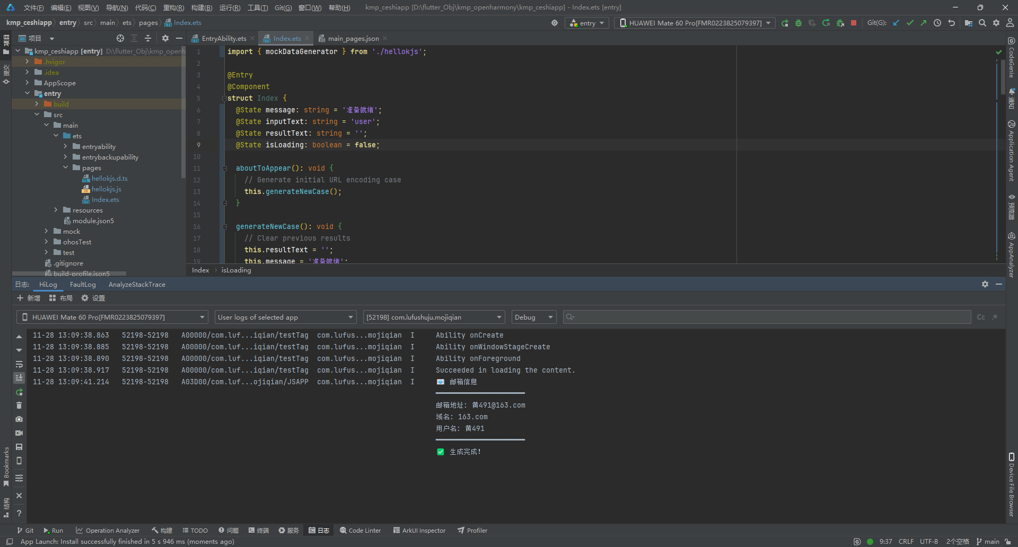Click the red Stop button

point(854,23)
